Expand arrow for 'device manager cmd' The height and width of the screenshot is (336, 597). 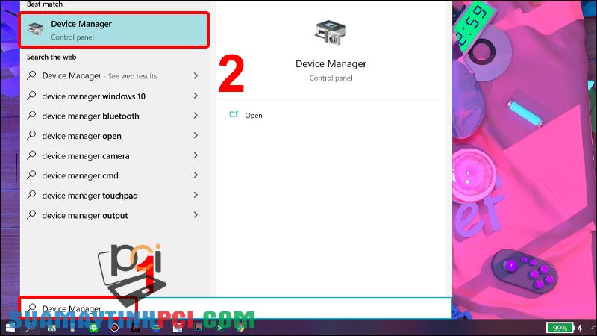[196, 175]
